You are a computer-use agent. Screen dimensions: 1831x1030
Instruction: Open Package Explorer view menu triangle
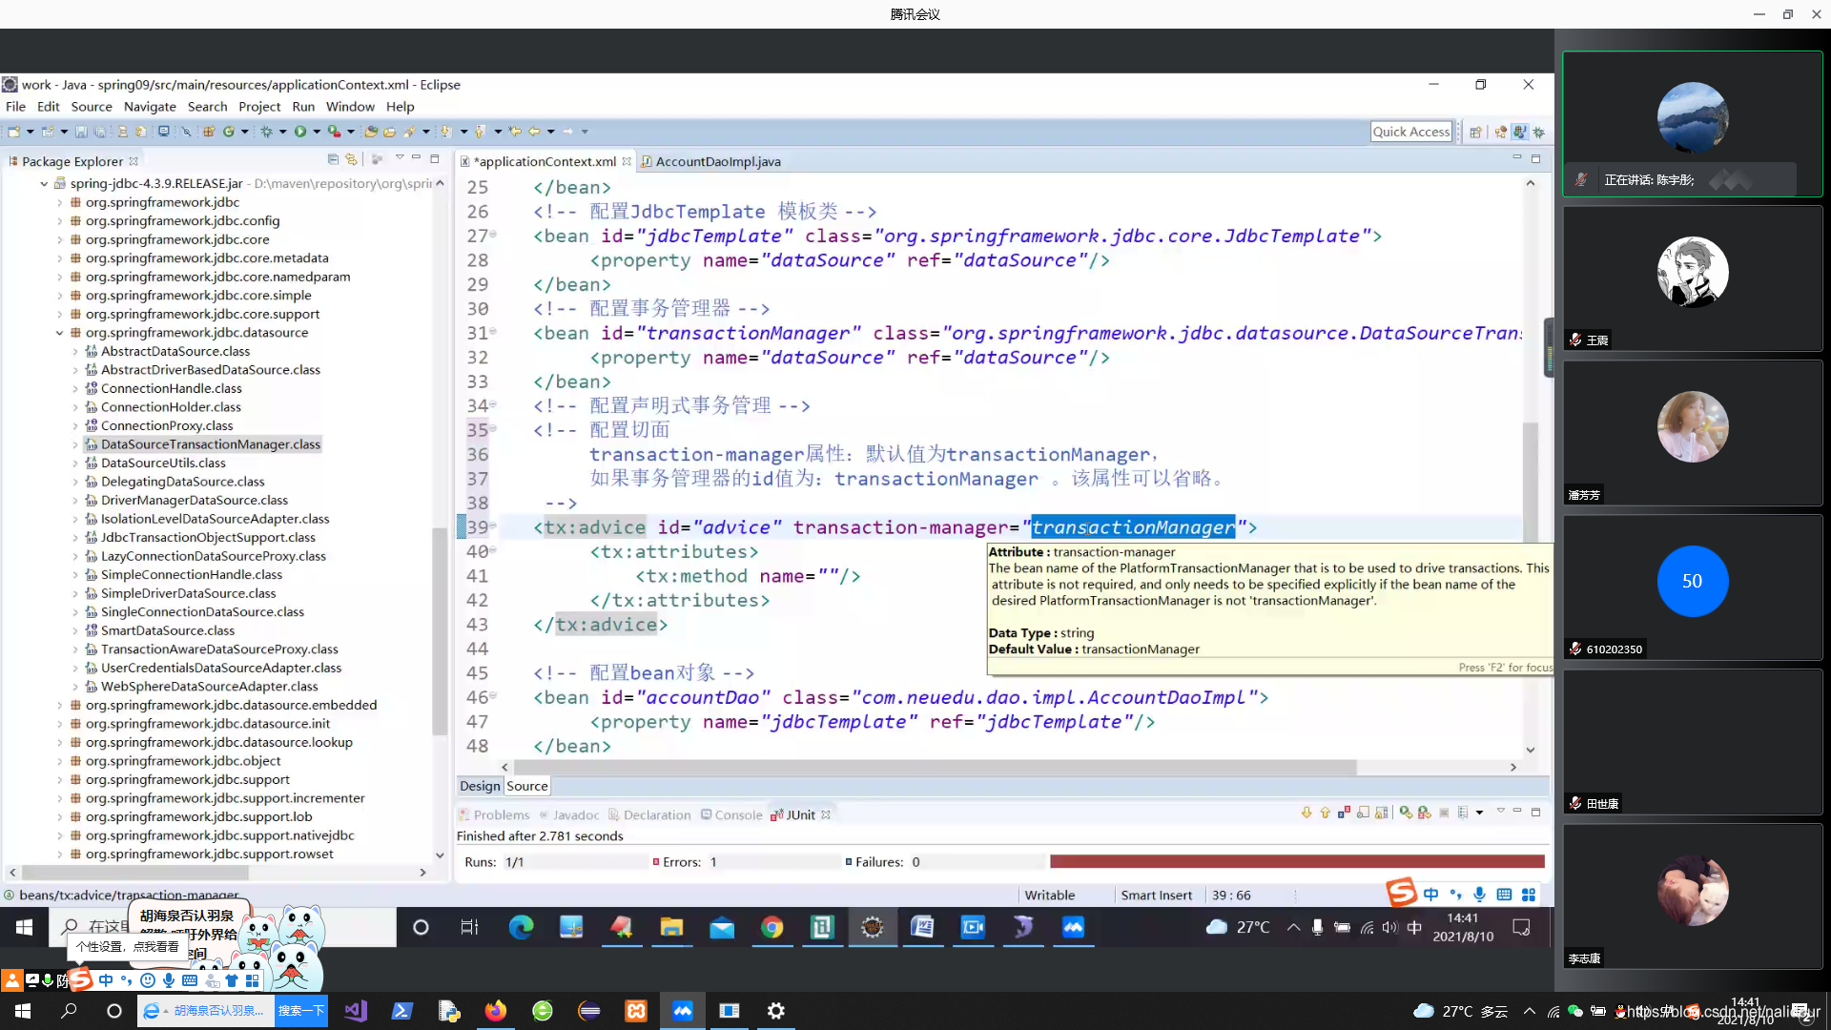coord(400,157)
